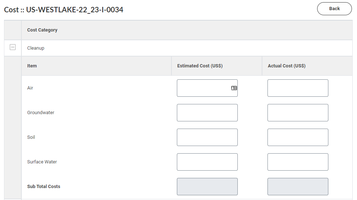This screenshot has height=200, width=357.
Task: Click the Cost Category column header
Action: pos(42,30)
